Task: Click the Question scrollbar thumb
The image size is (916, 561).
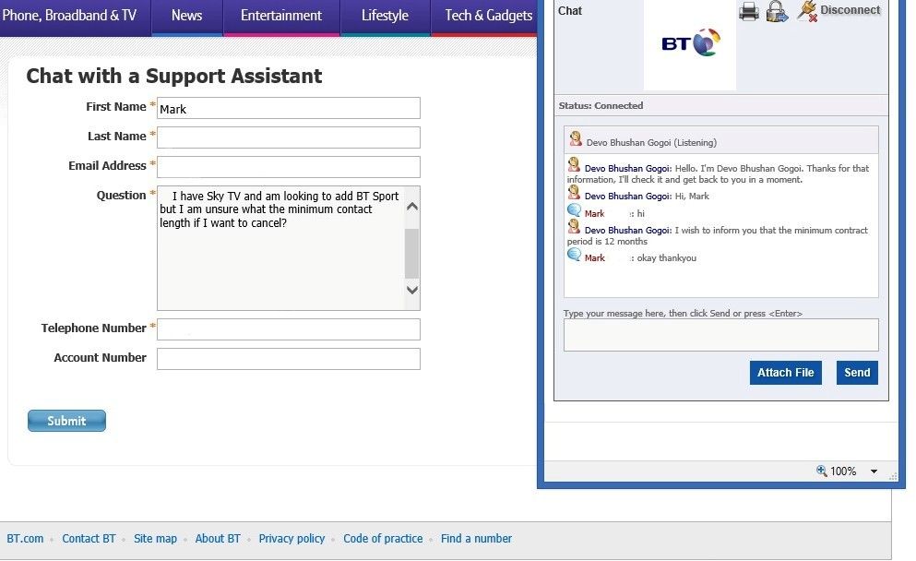Action: (x=411, y=254)
